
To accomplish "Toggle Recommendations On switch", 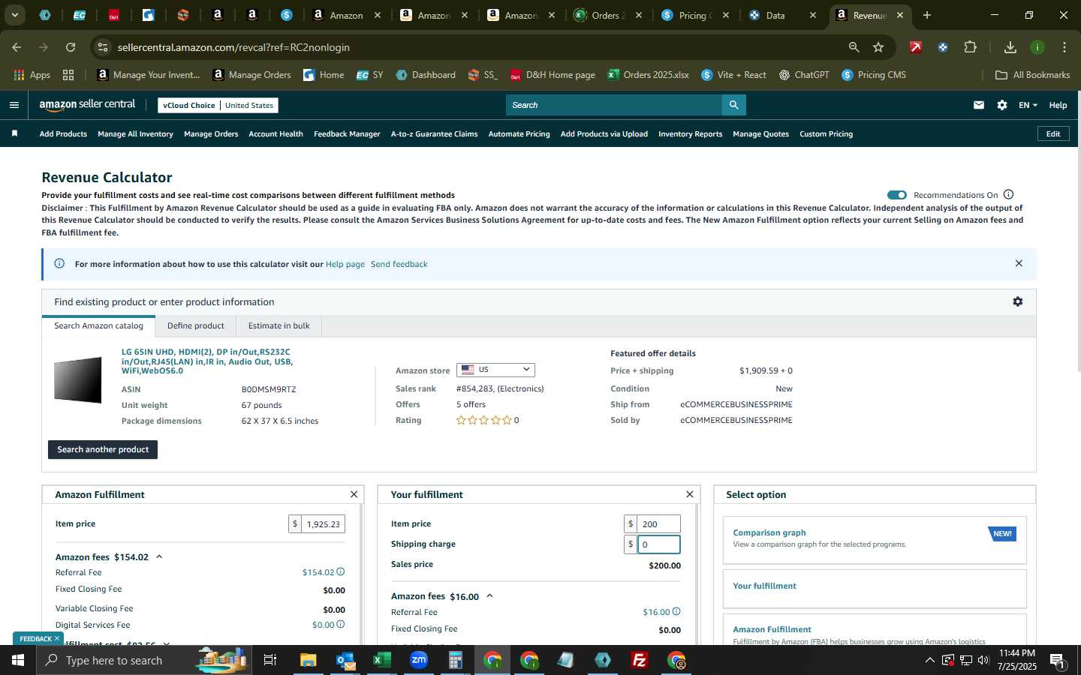I will 896,194.
